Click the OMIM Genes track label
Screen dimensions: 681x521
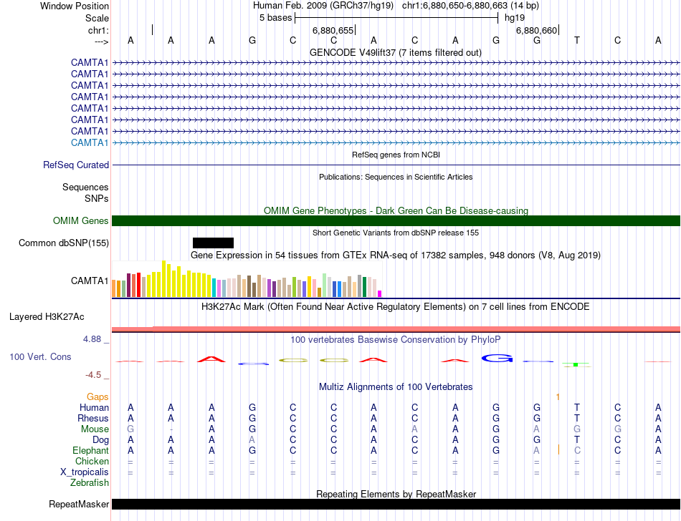pyautogui.click(x=80, y=221)
